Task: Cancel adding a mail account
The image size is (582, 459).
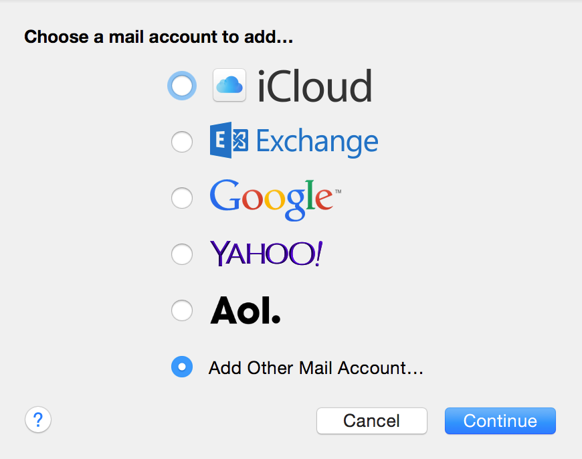Action: tap(371, 421)
